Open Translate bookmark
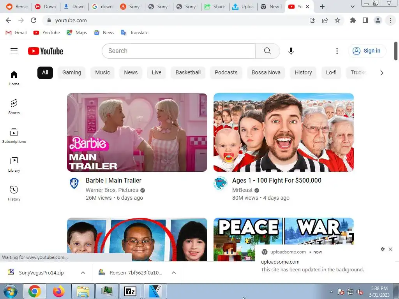This screenshot has width=399, height=299. click(x=134, y=33)
